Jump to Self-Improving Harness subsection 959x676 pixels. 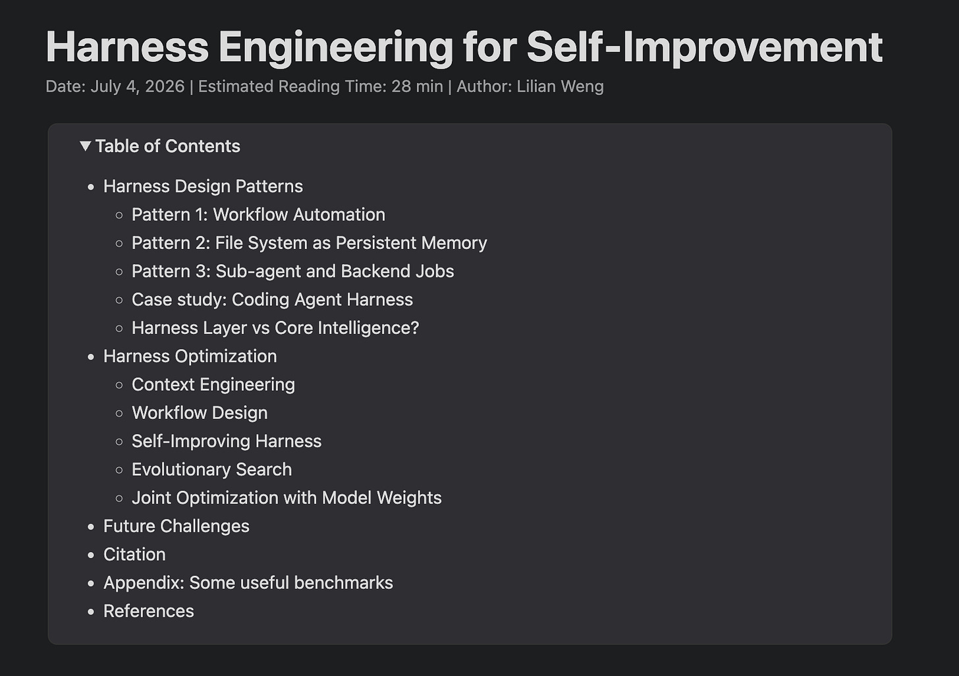tap(227, 441)
